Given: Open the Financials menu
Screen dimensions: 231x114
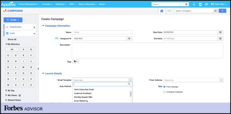Looking at the screenshot, I should click(47, 4).
